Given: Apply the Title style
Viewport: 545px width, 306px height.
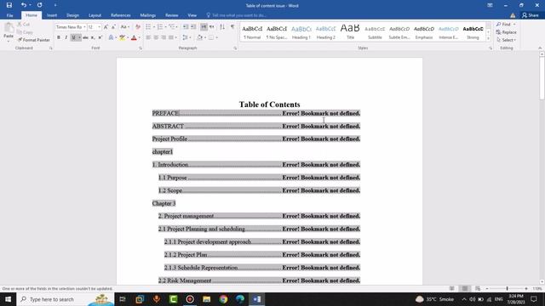Looking at the screenshot, I should pos(350,32).
